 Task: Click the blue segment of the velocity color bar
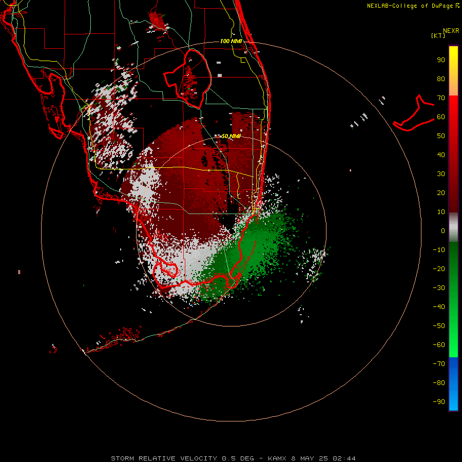[453, 384]
